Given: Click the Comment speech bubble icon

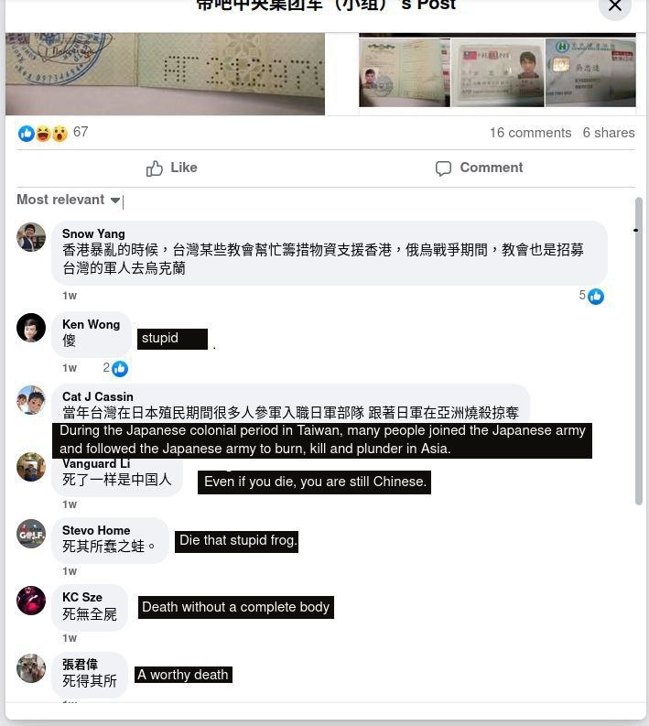Looking at the screenshot, I should [x=443, y=168].
